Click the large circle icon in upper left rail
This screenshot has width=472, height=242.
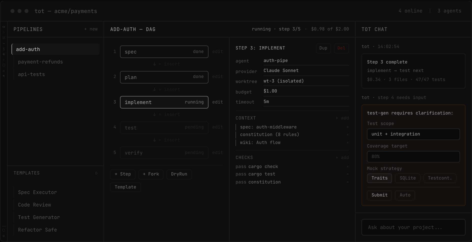tap(4, 65)
